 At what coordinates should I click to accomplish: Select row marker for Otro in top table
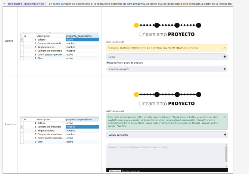[22, 58]
